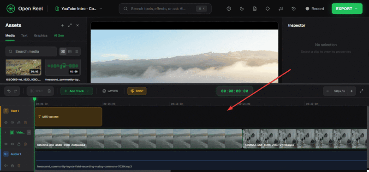369x172 pixels.
Task: Zoom in the timeline with the plus button
Action: pyautogui.click(x=351, y=91)
